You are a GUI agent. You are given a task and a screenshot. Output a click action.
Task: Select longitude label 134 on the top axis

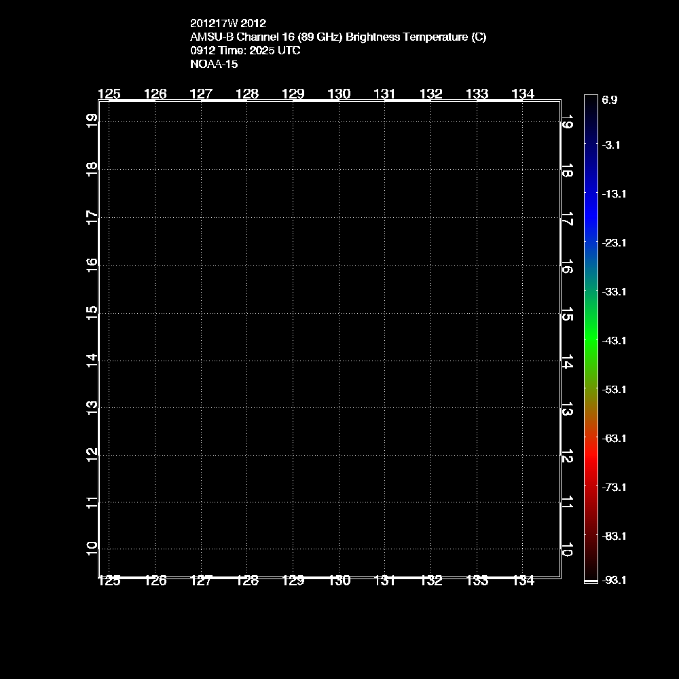[523, 94]
